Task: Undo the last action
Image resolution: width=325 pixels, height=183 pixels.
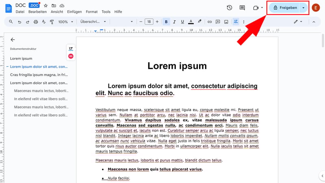Action: [x=19, y=22]
